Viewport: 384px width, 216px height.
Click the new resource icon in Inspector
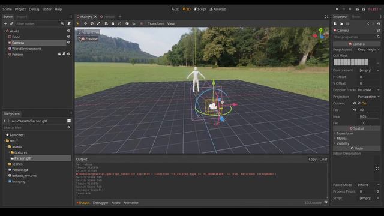click(335, 24)
